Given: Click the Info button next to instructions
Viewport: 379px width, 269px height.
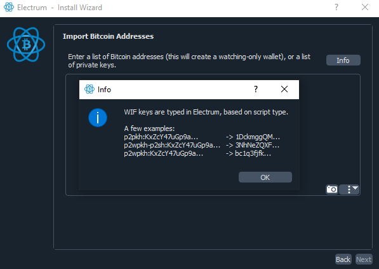Looking at the screenshot, I should coord(343,60).
